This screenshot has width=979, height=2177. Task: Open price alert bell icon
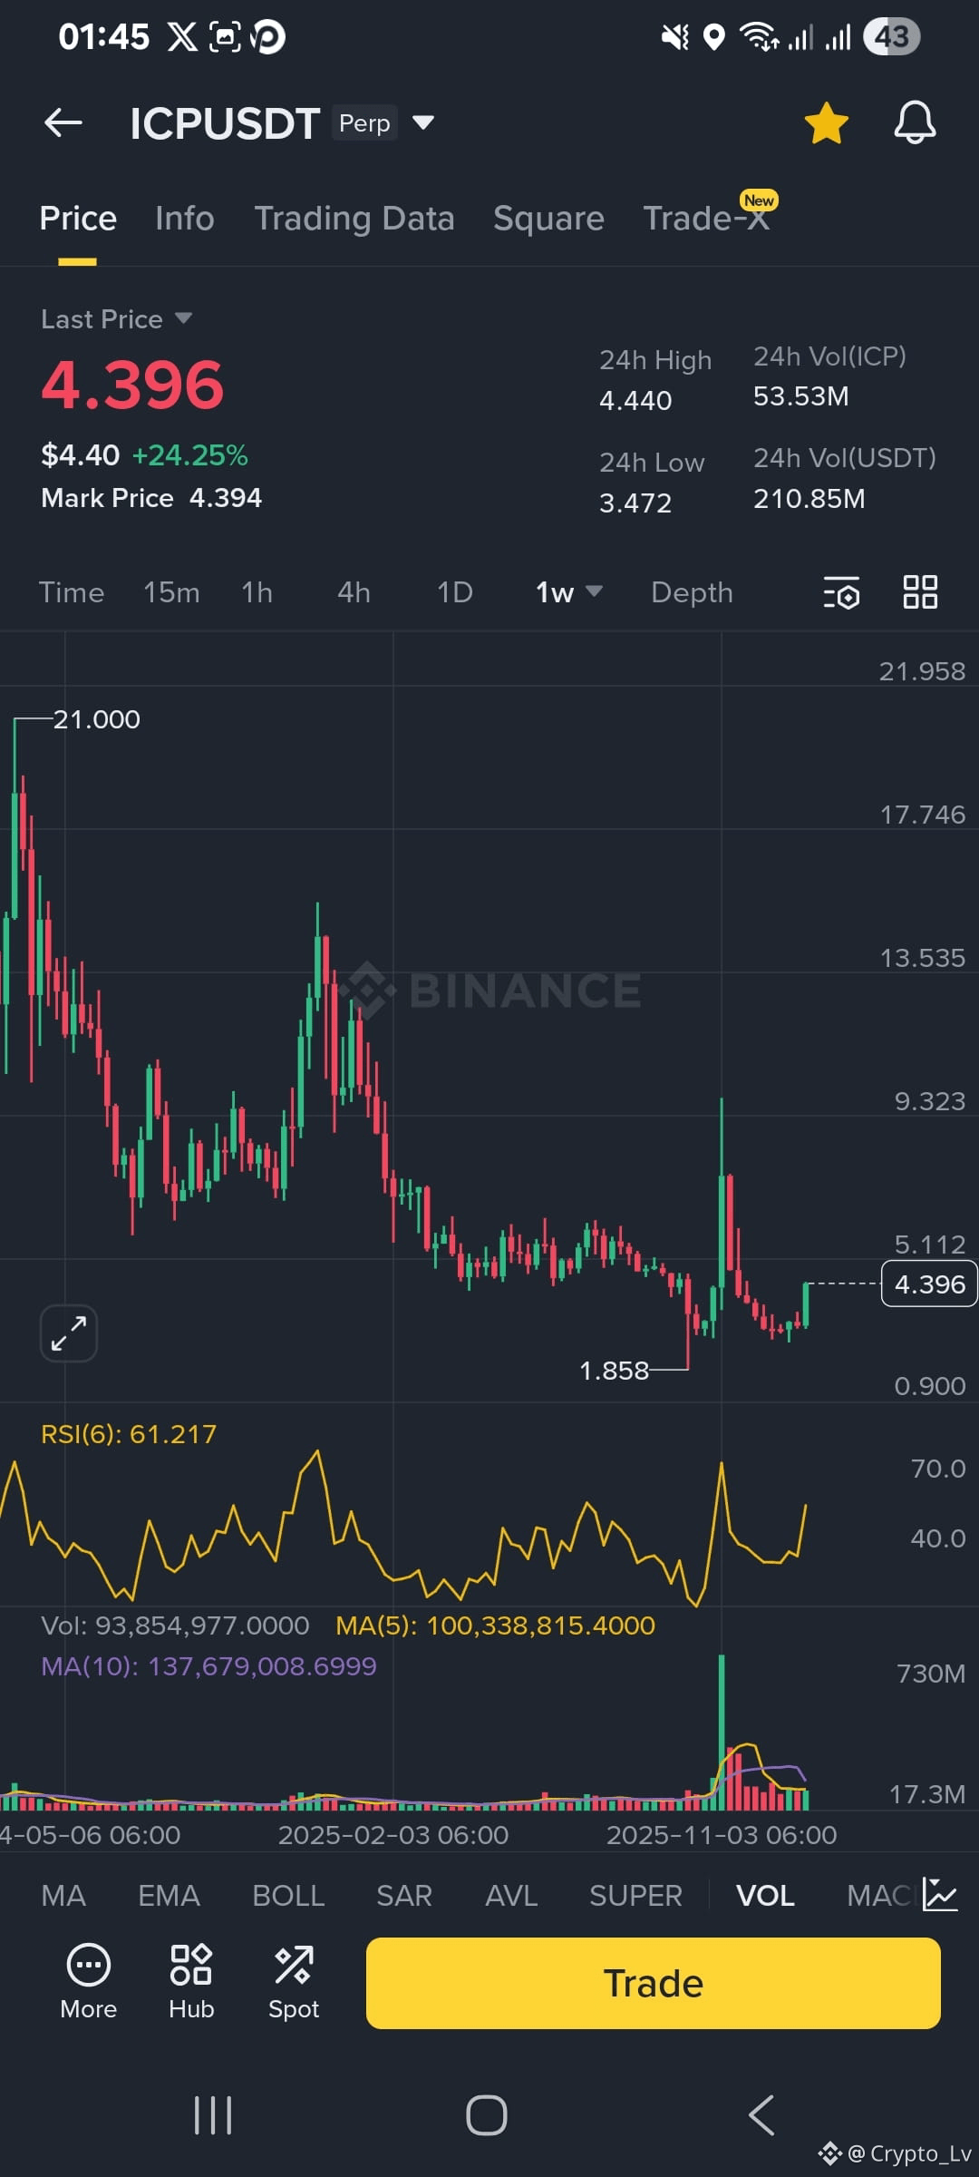(x=915, y=122)
